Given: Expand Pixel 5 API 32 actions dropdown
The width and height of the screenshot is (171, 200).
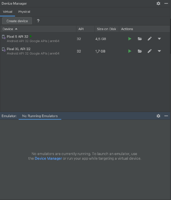Looking at the screenshot, I should click(x=159, y=39).
